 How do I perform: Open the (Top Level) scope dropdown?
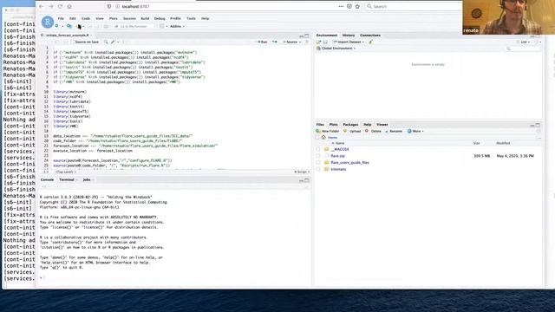coord(65,172)
